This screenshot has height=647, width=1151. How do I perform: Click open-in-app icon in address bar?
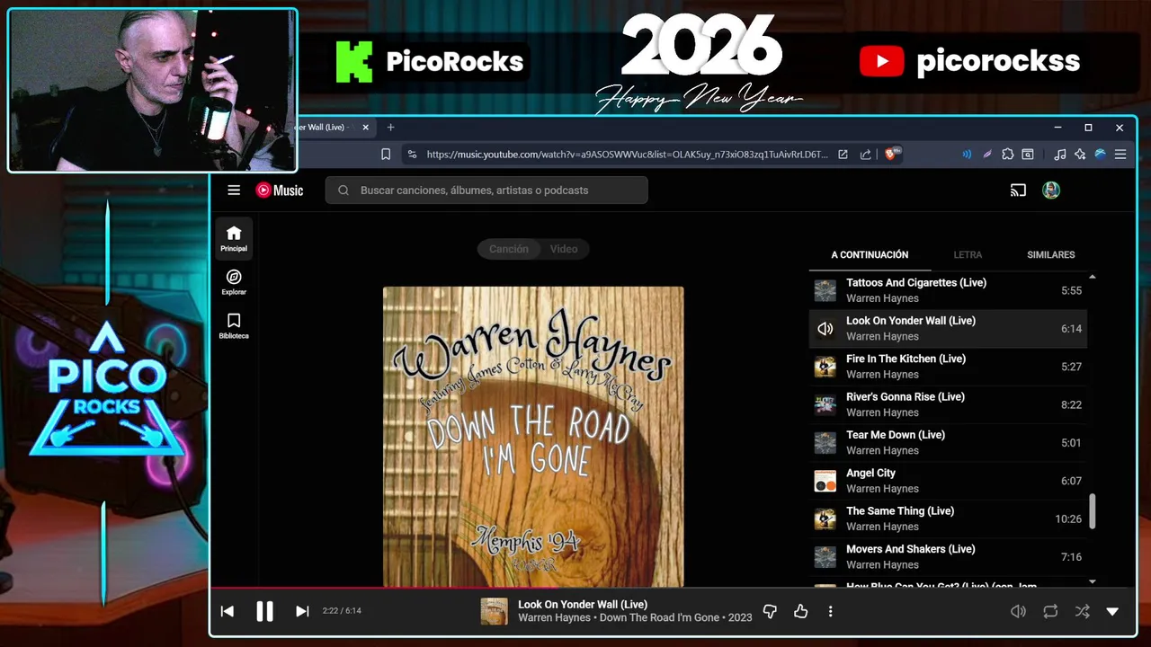[x=843, y=155]
